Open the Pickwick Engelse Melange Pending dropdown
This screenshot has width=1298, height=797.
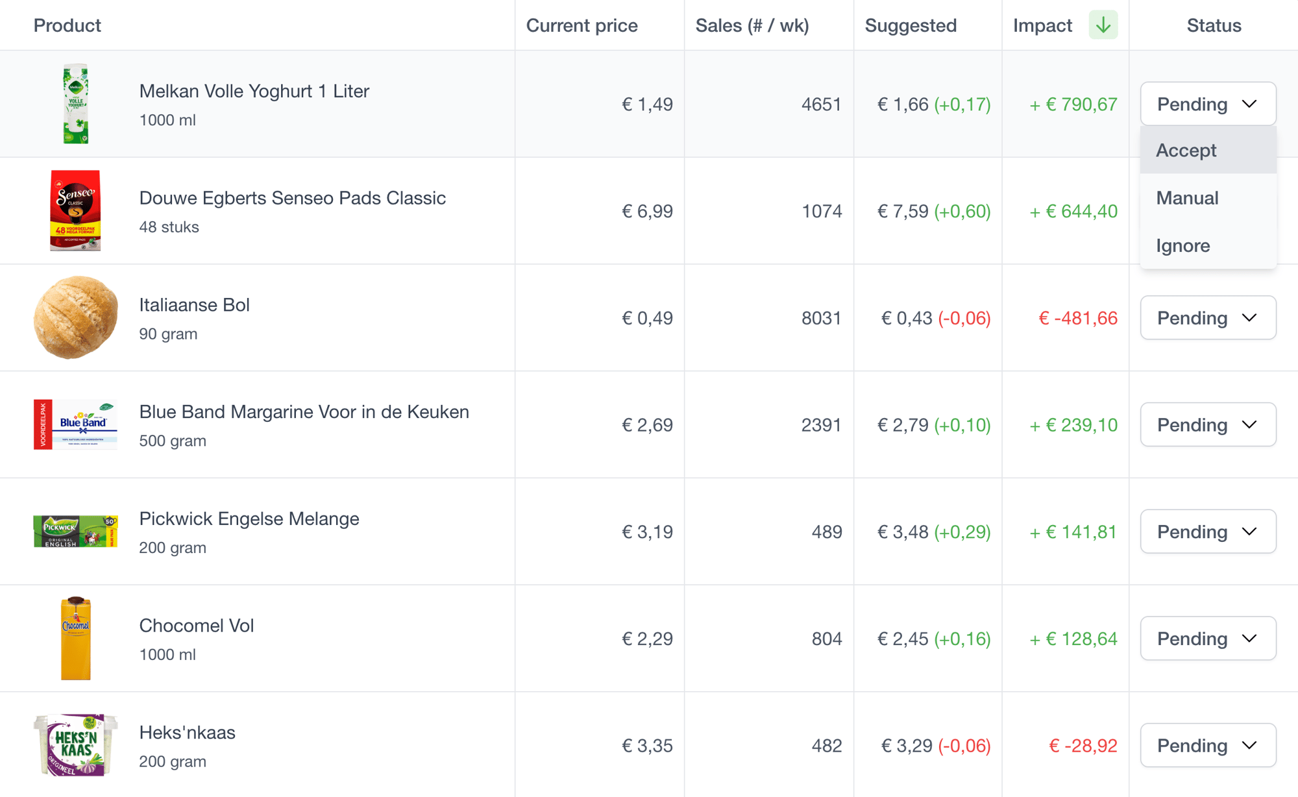[x=1208, y=532]
